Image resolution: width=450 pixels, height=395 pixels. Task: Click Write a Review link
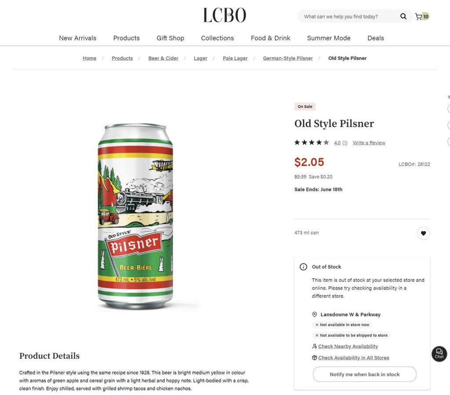tap(369, 143)
